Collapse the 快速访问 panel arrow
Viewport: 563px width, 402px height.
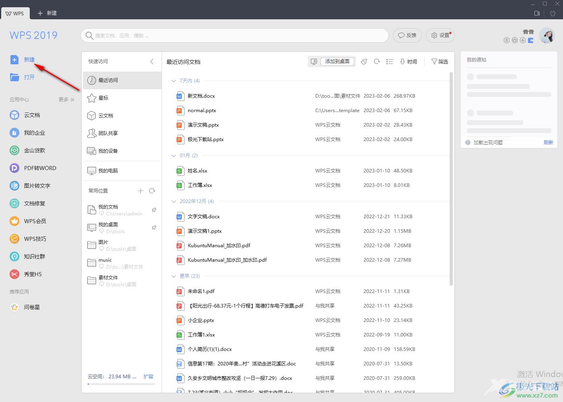pos(152,62)
